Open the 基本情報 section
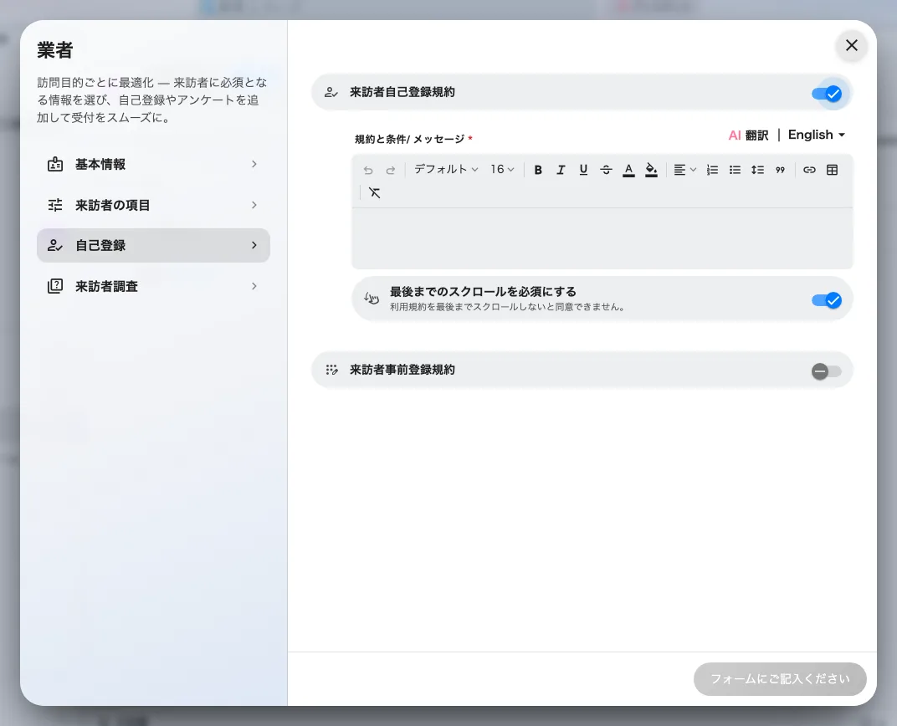This screenshot has height=726, width=897. click(153, 164)
